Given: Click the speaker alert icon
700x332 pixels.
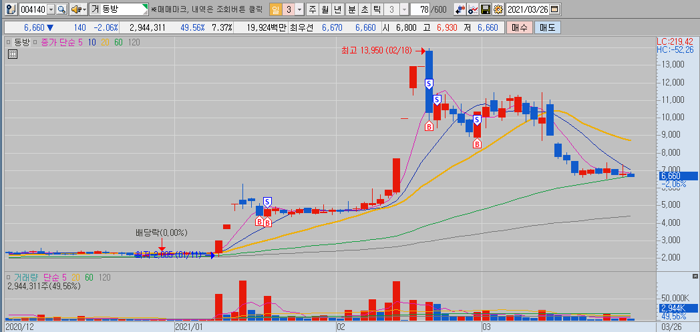Looking at the screenshot, I should point(76,9).
